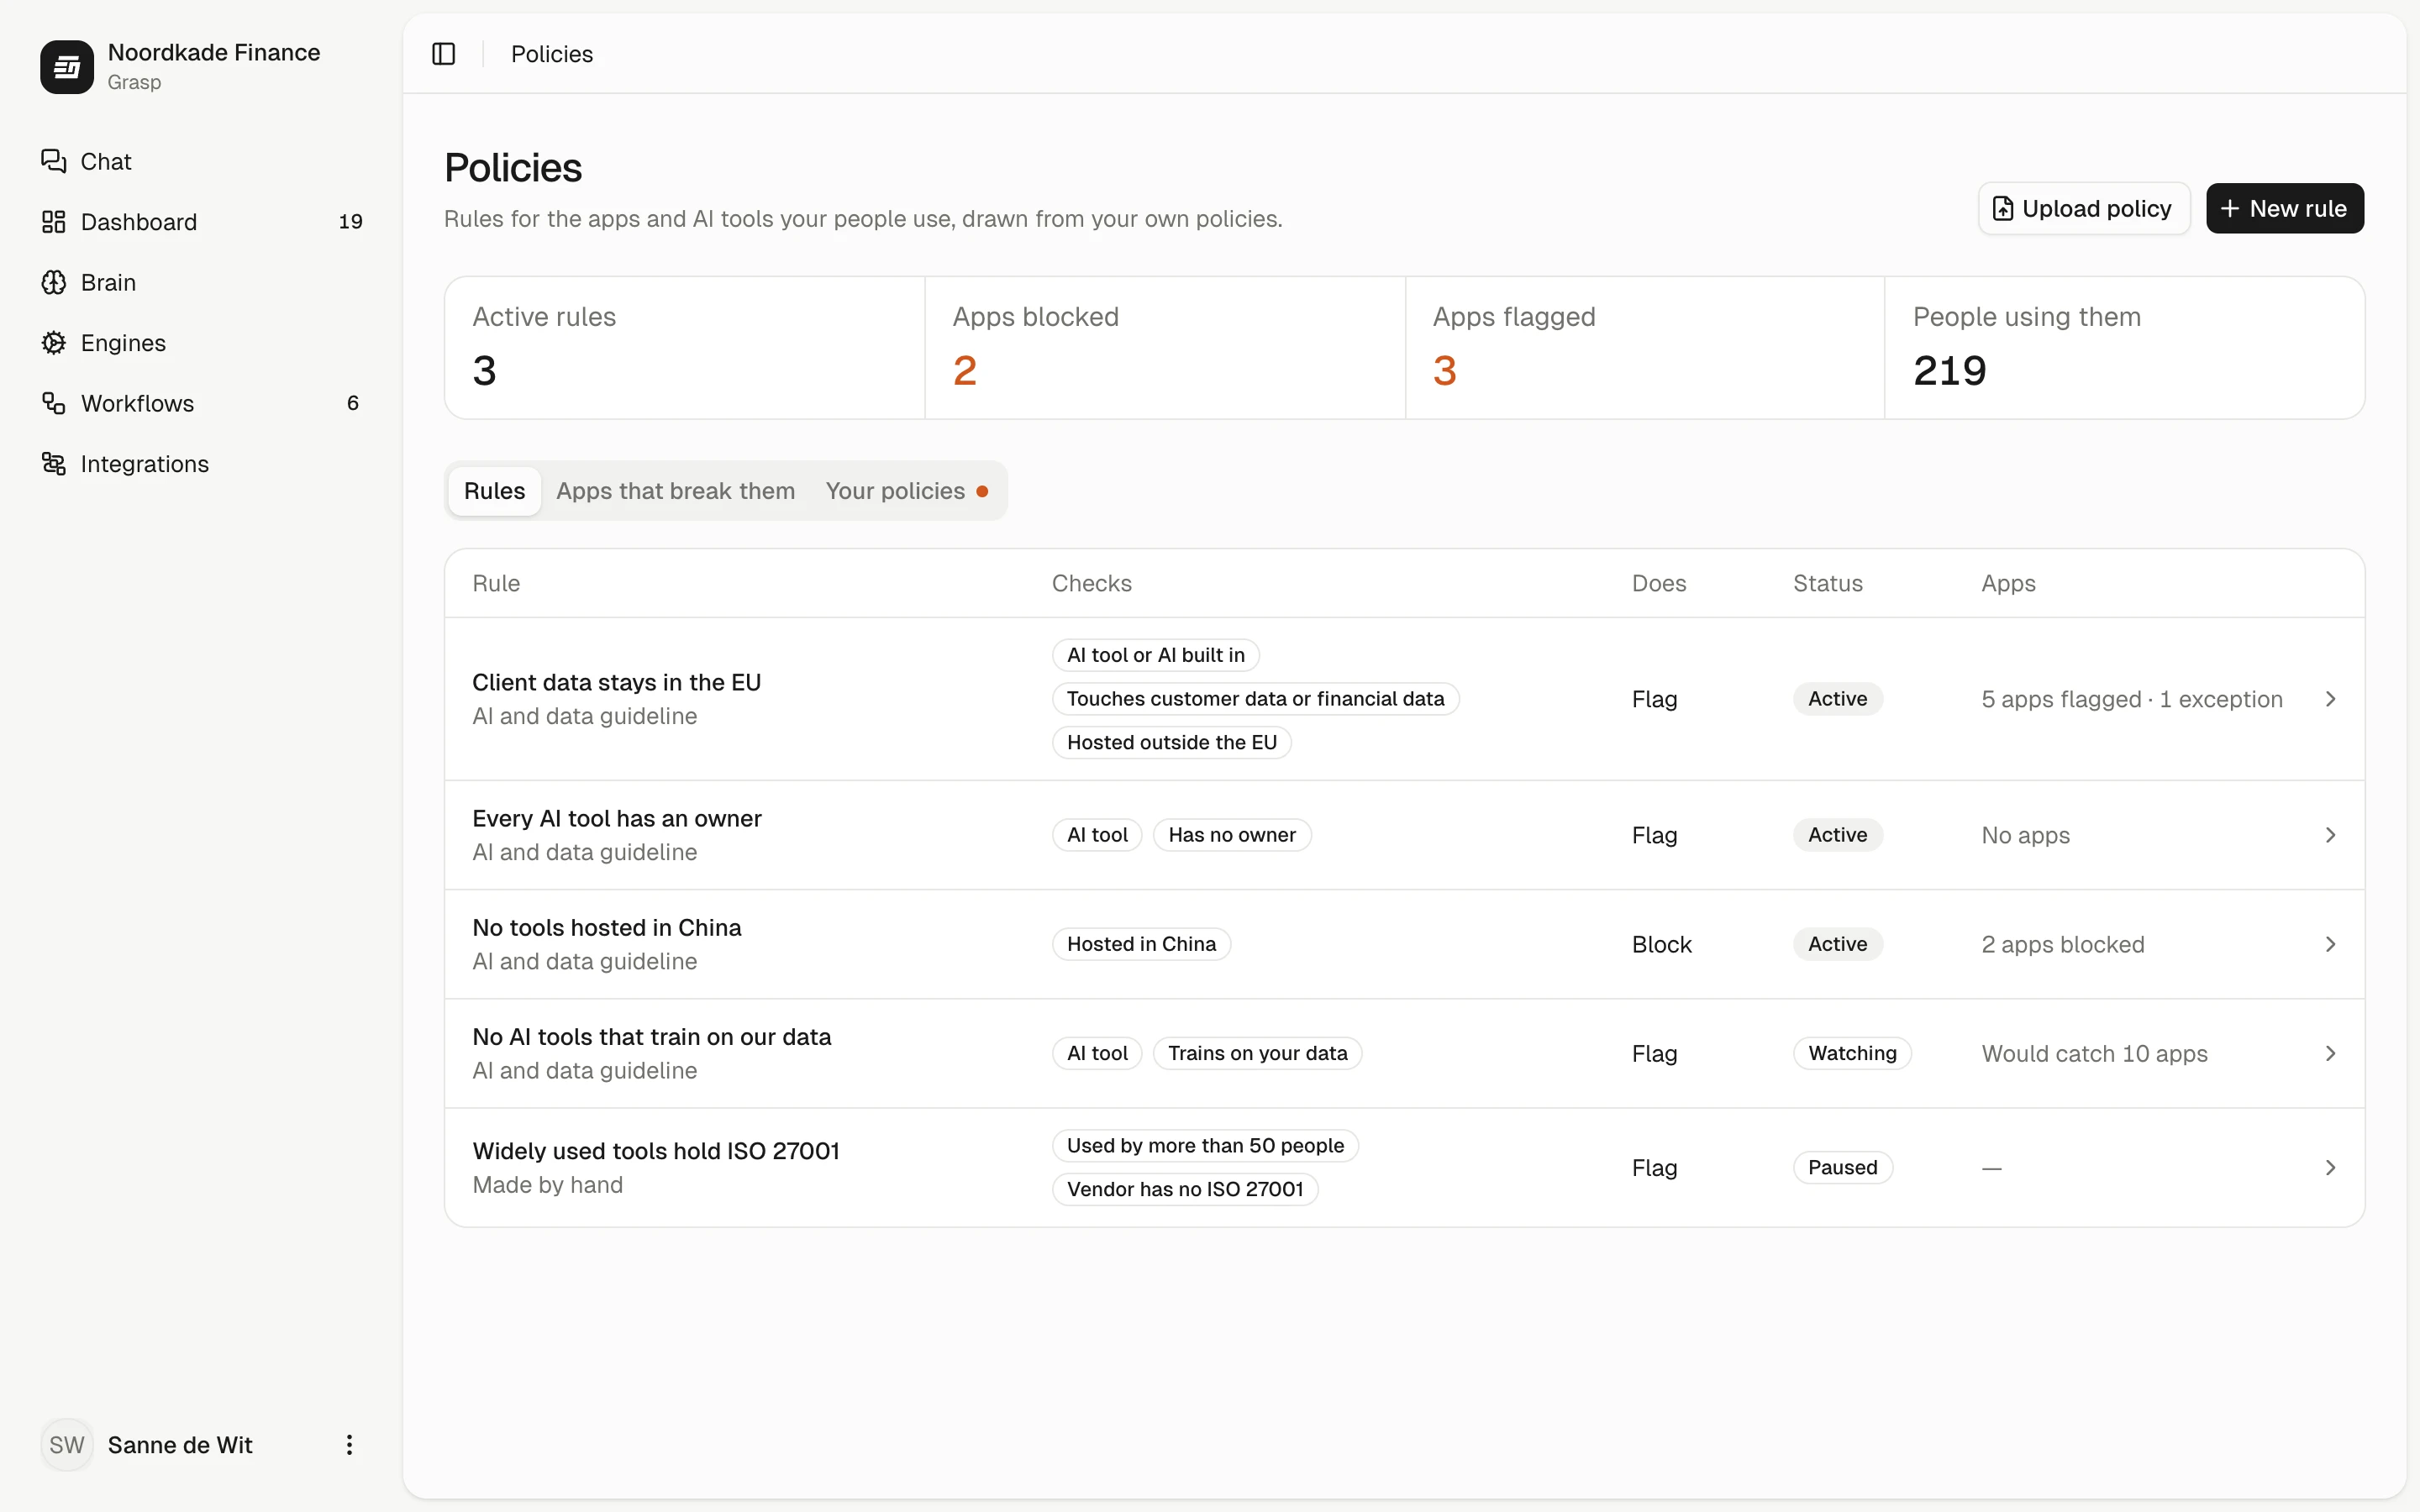Click the Trains on your data chip
The height and width of the screenshot is (1512, 2420).
pos(1257,1053)
